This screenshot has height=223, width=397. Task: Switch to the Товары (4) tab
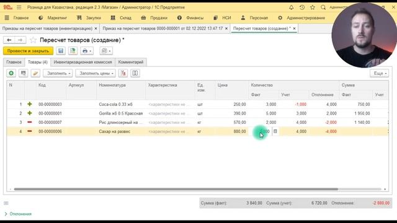[37, 62]
